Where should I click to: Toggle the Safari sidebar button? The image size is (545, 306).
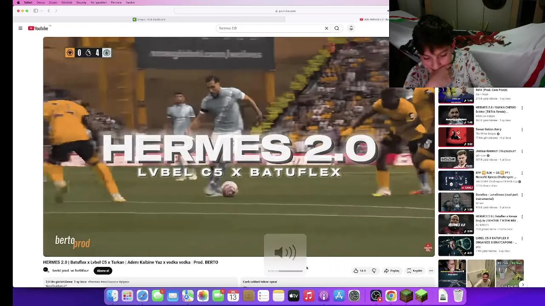36,11
